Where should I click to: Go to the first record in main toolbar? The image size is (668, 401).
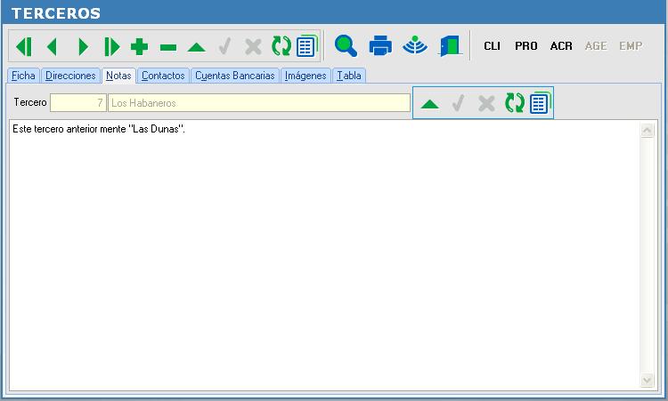(24, 46)
